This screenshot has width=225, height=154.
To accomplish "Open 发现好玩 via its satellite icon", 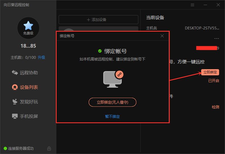I will click(x=15, y=102).
